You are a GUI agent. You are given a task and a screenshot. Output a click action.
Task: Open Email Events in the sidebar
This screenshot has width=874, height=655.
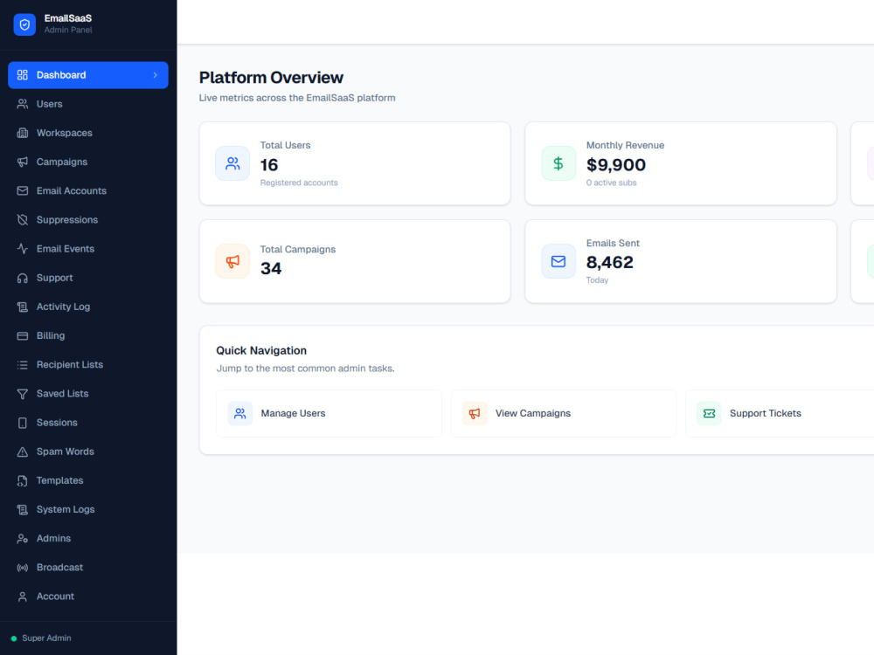[x=88, y=248]
